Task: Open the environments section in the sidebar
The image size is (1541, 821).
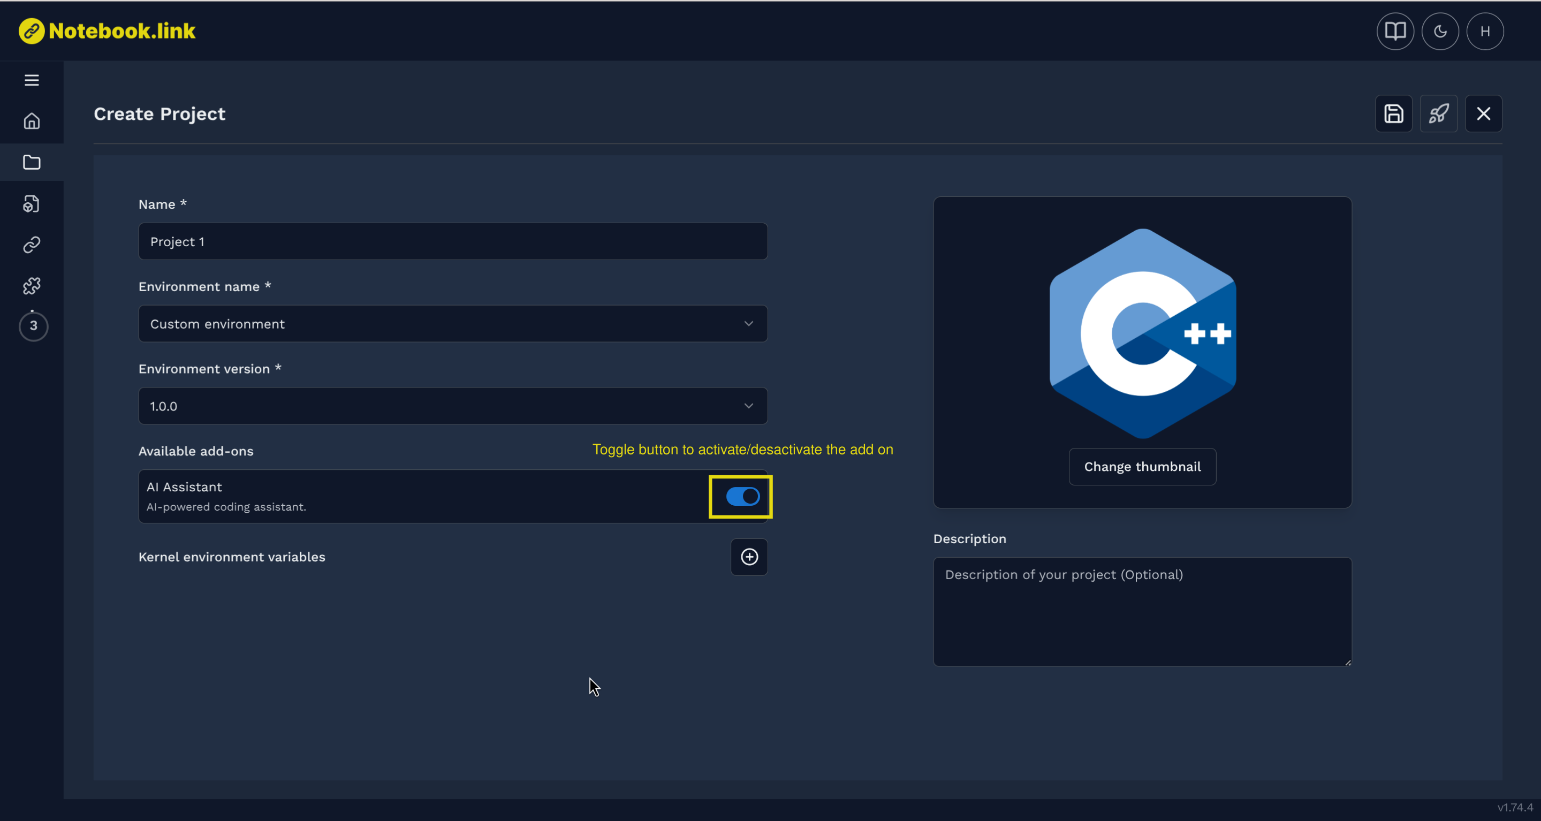Action: coord(32,203)
